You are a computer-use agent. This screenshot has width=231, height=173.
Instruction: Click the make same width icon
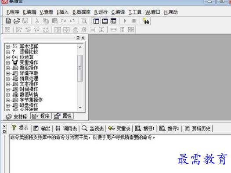tap(113, 30)
